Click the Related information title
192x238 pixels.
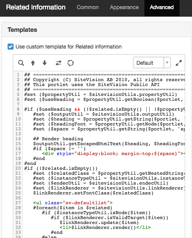[x=36, y=7]
